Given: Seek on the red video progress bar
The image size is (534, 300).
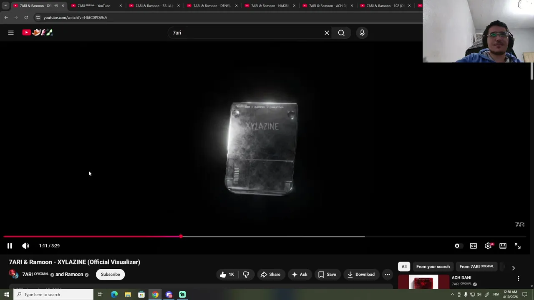Looking at the screenshot, I should tap(264, 237).
